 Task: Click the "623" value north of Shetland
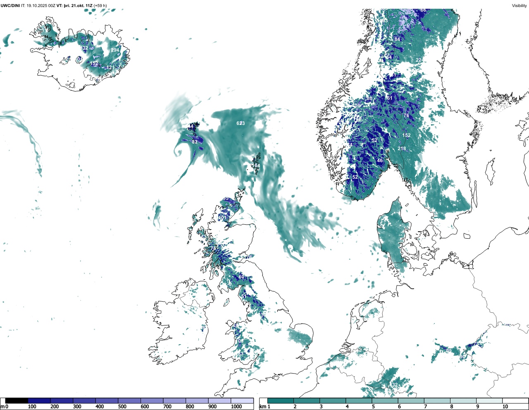pos(241,123)
